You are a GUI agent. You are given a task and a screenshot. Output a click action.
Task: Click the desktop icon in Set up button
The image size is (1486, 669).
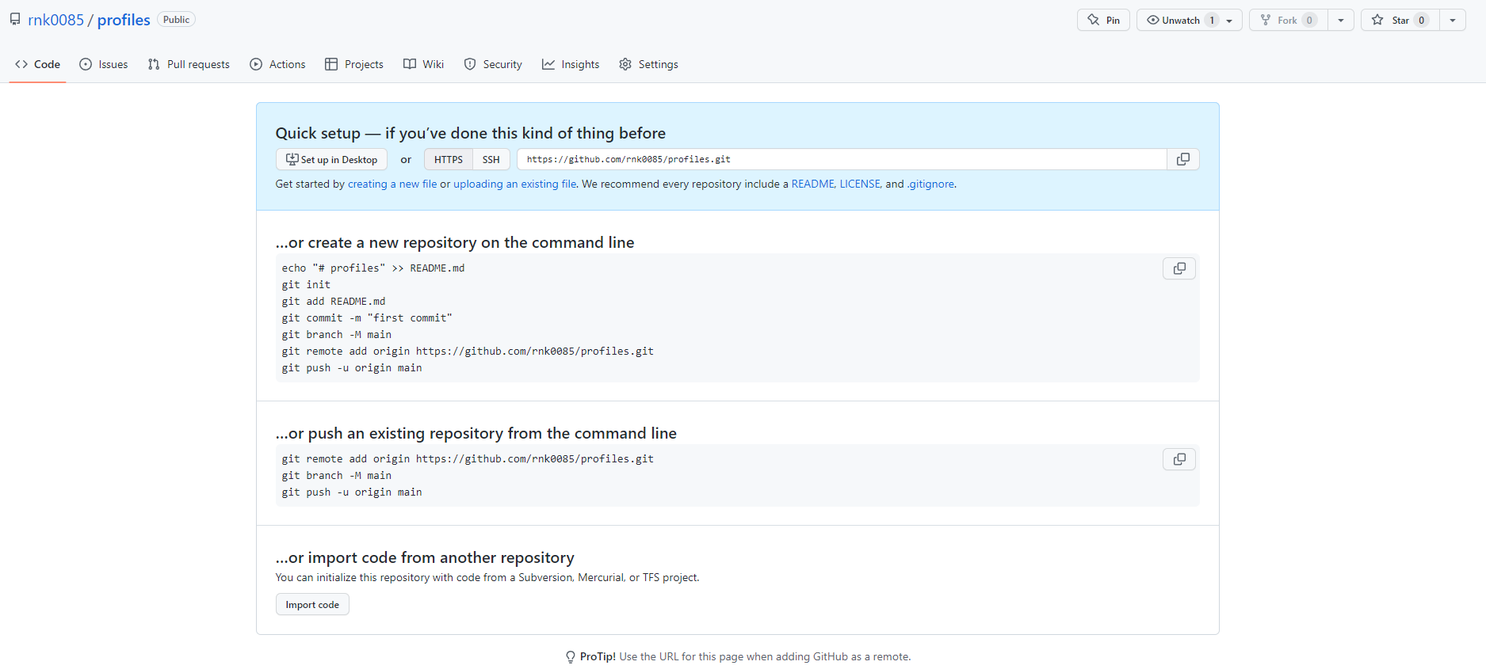click(x=292, y=159)
